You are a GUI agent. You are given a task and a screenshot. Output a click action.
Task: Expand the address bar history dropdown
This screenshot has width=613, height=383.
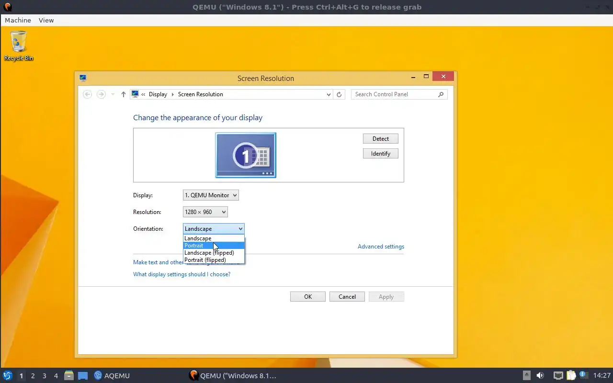[x=328, y=94]
